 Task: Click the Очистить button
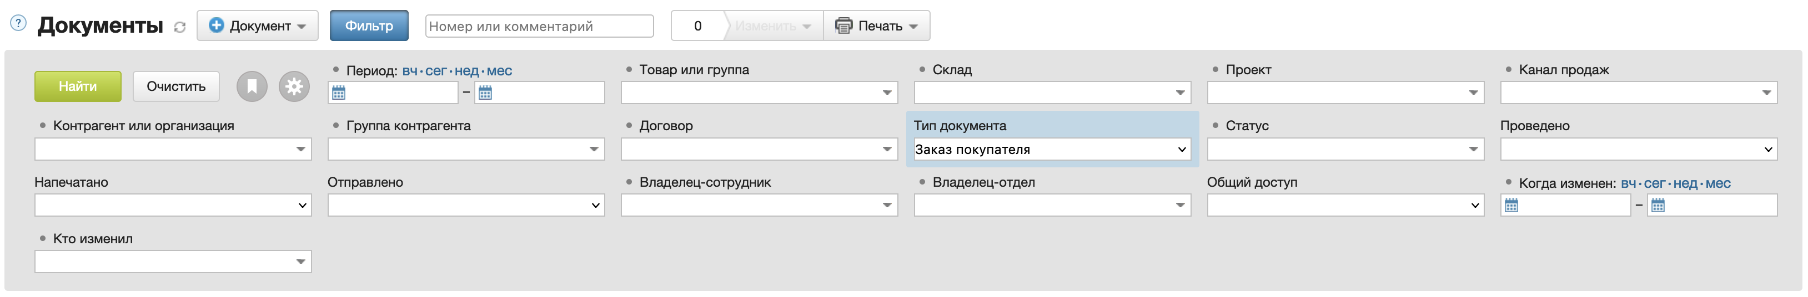pyautogui.click(x=176, y=87)
